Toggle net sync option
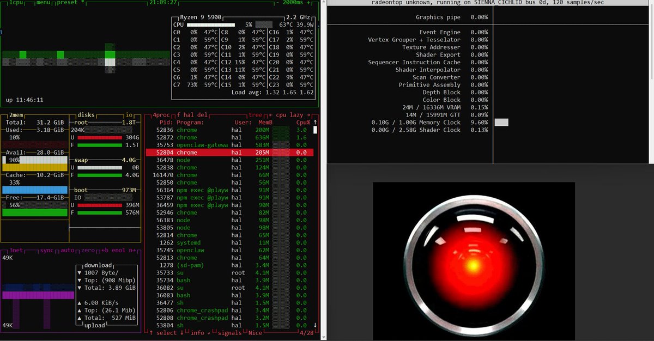Image resolution: width=654 pixels, height=341 pixels. pos(47,251)
